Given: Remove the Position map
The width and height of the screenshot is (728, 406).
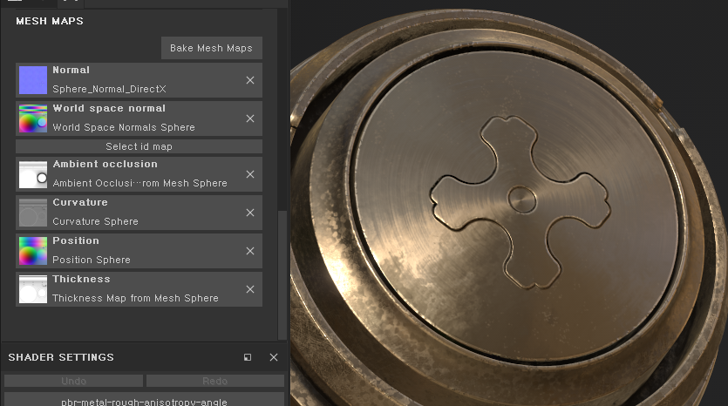Looking at the screenshot, I should [x=249, y=251].
